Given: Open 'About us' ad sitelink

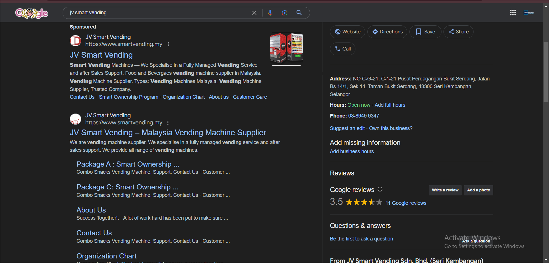Looking at the screenshot, I should click(219, 97).
